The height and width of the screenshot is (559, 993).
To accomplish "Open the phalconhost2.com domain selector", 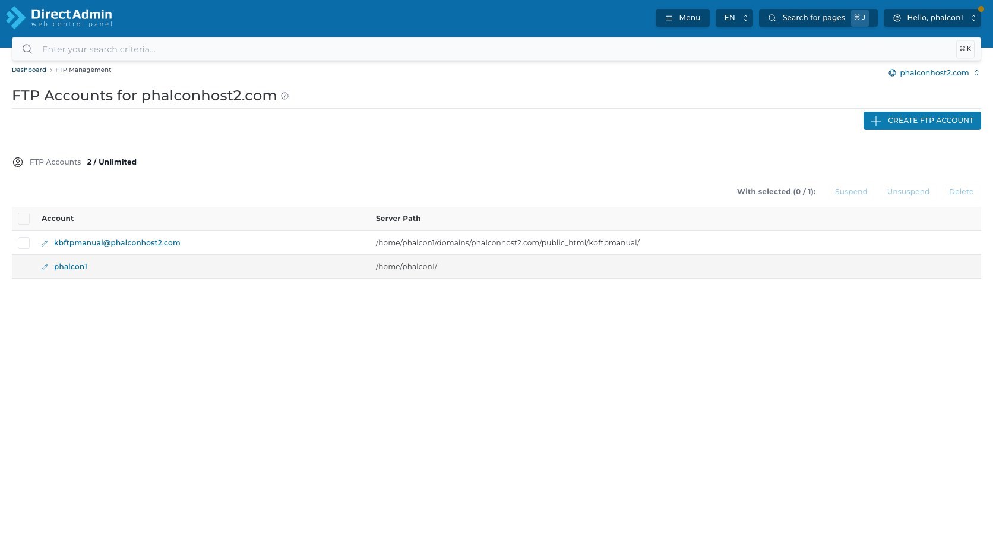I will (x=934, y=73).
